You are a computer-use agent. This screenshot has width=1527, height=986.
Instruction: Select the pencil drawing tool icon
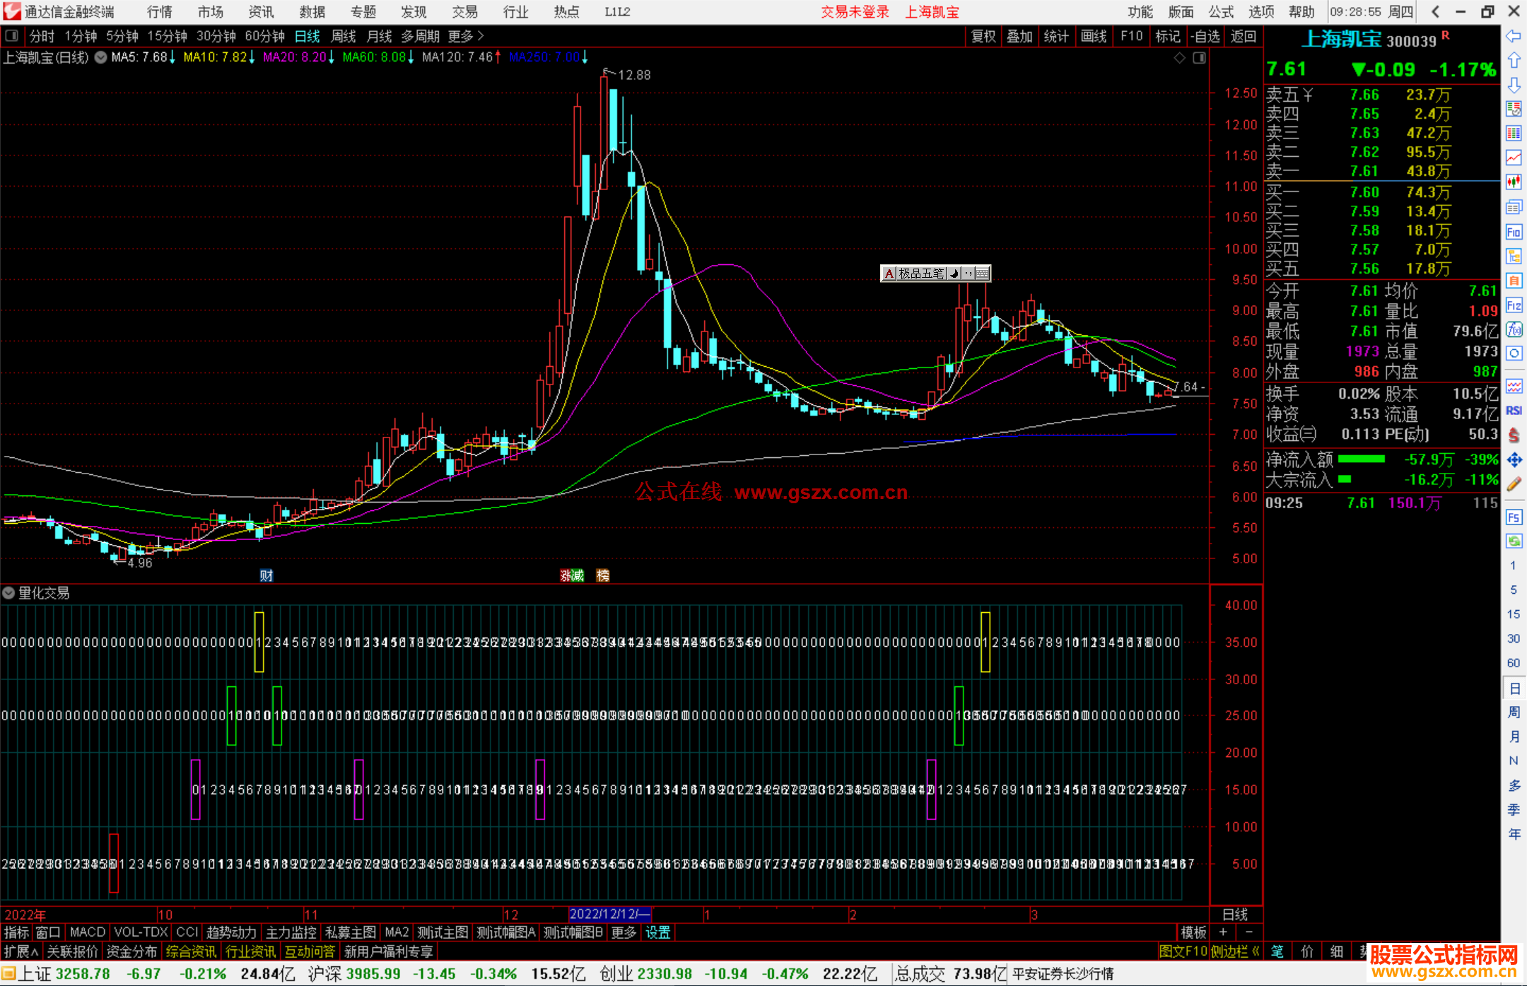(1514, 484)
